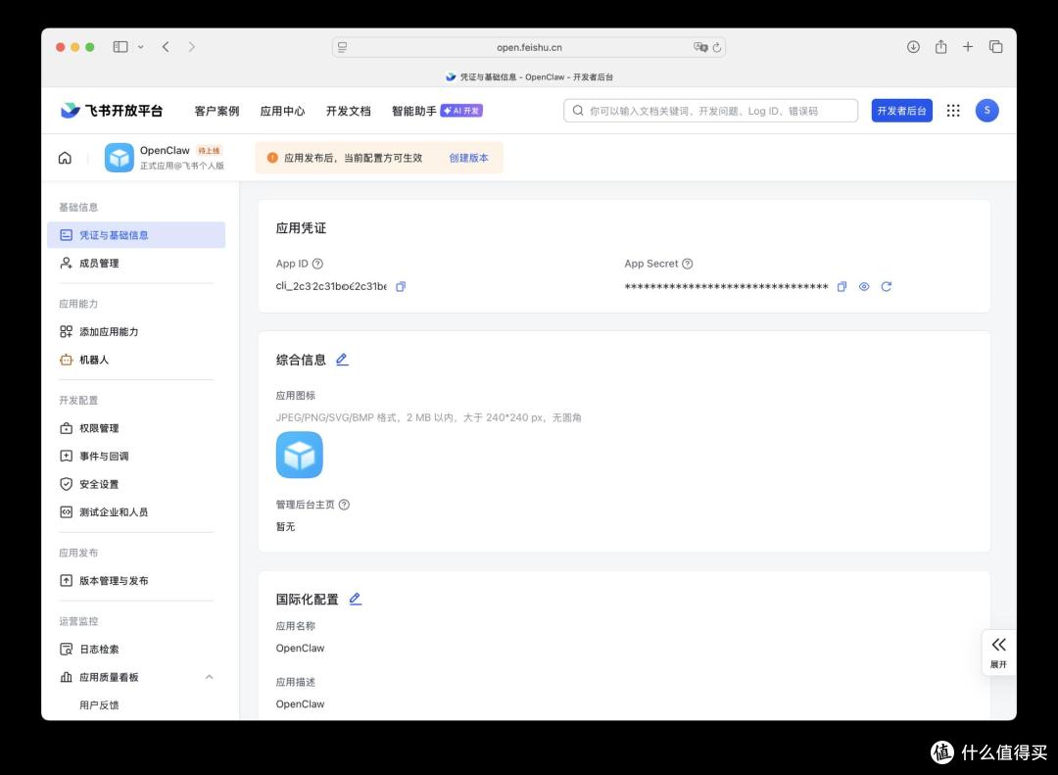Copy the App ID value
Screen dimensions: 1058x775
tap(401, 287)
